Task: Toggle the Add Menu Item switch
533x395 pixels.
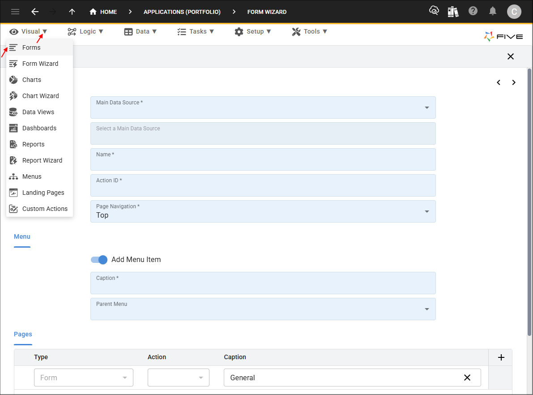Action: (99, 260)
